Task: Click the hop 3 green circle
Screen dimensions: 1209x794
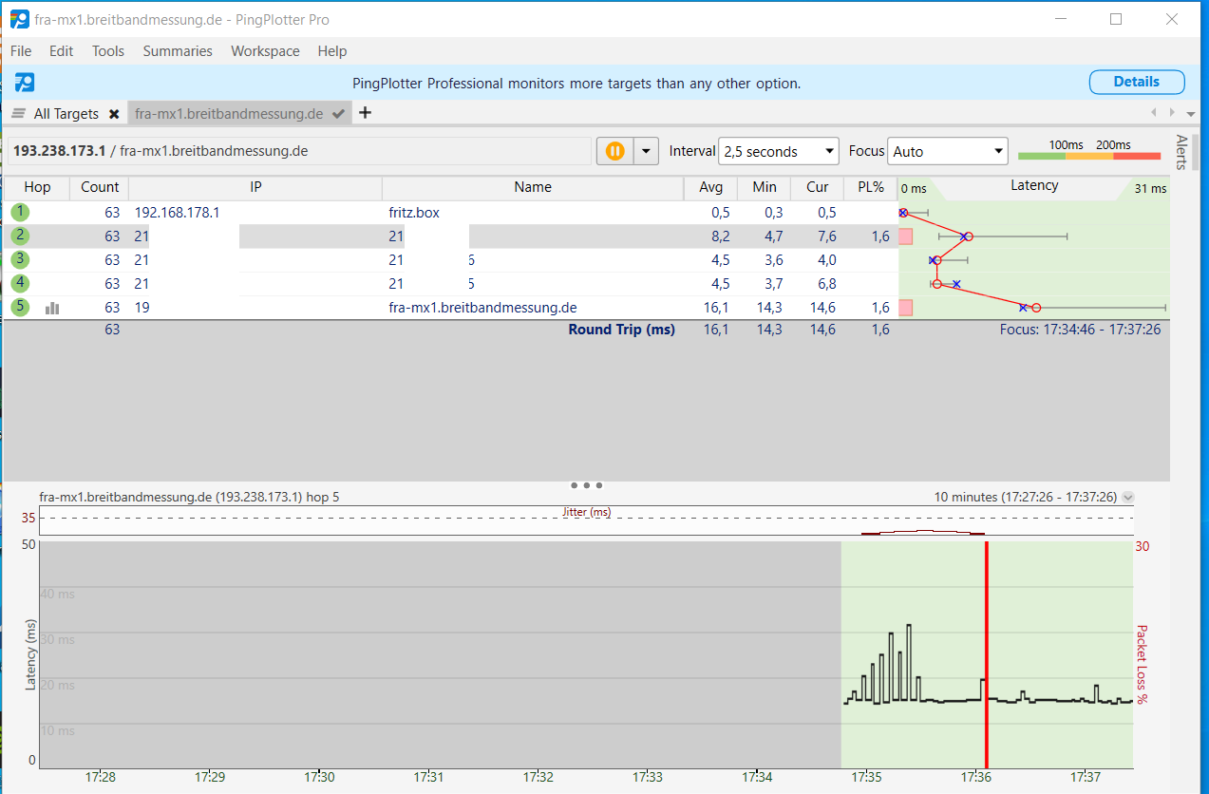Action: 21,259
